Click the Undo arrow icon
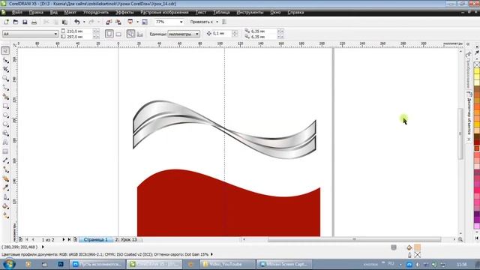Viewport: 480px width, 270px height. [76, 22]
